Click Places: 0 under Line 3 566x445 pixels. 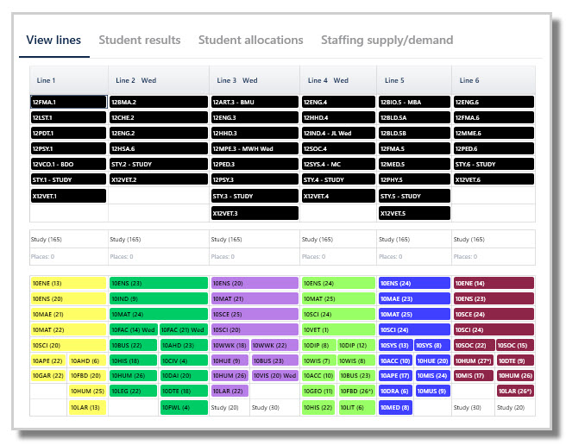tap(223, 257)
